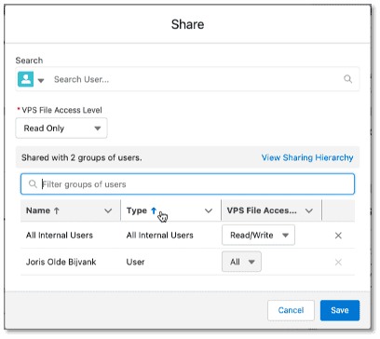This screenshot has height=339, width=380.
Task: Click Shared with 2 groups of users text
Action: [82, 157]
